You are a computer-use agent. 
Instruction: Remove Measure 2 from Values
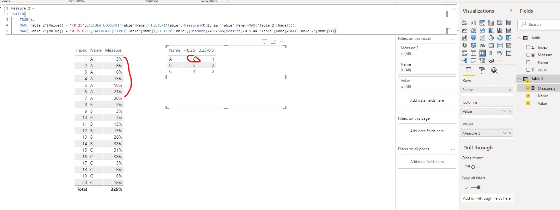[510, 133]
